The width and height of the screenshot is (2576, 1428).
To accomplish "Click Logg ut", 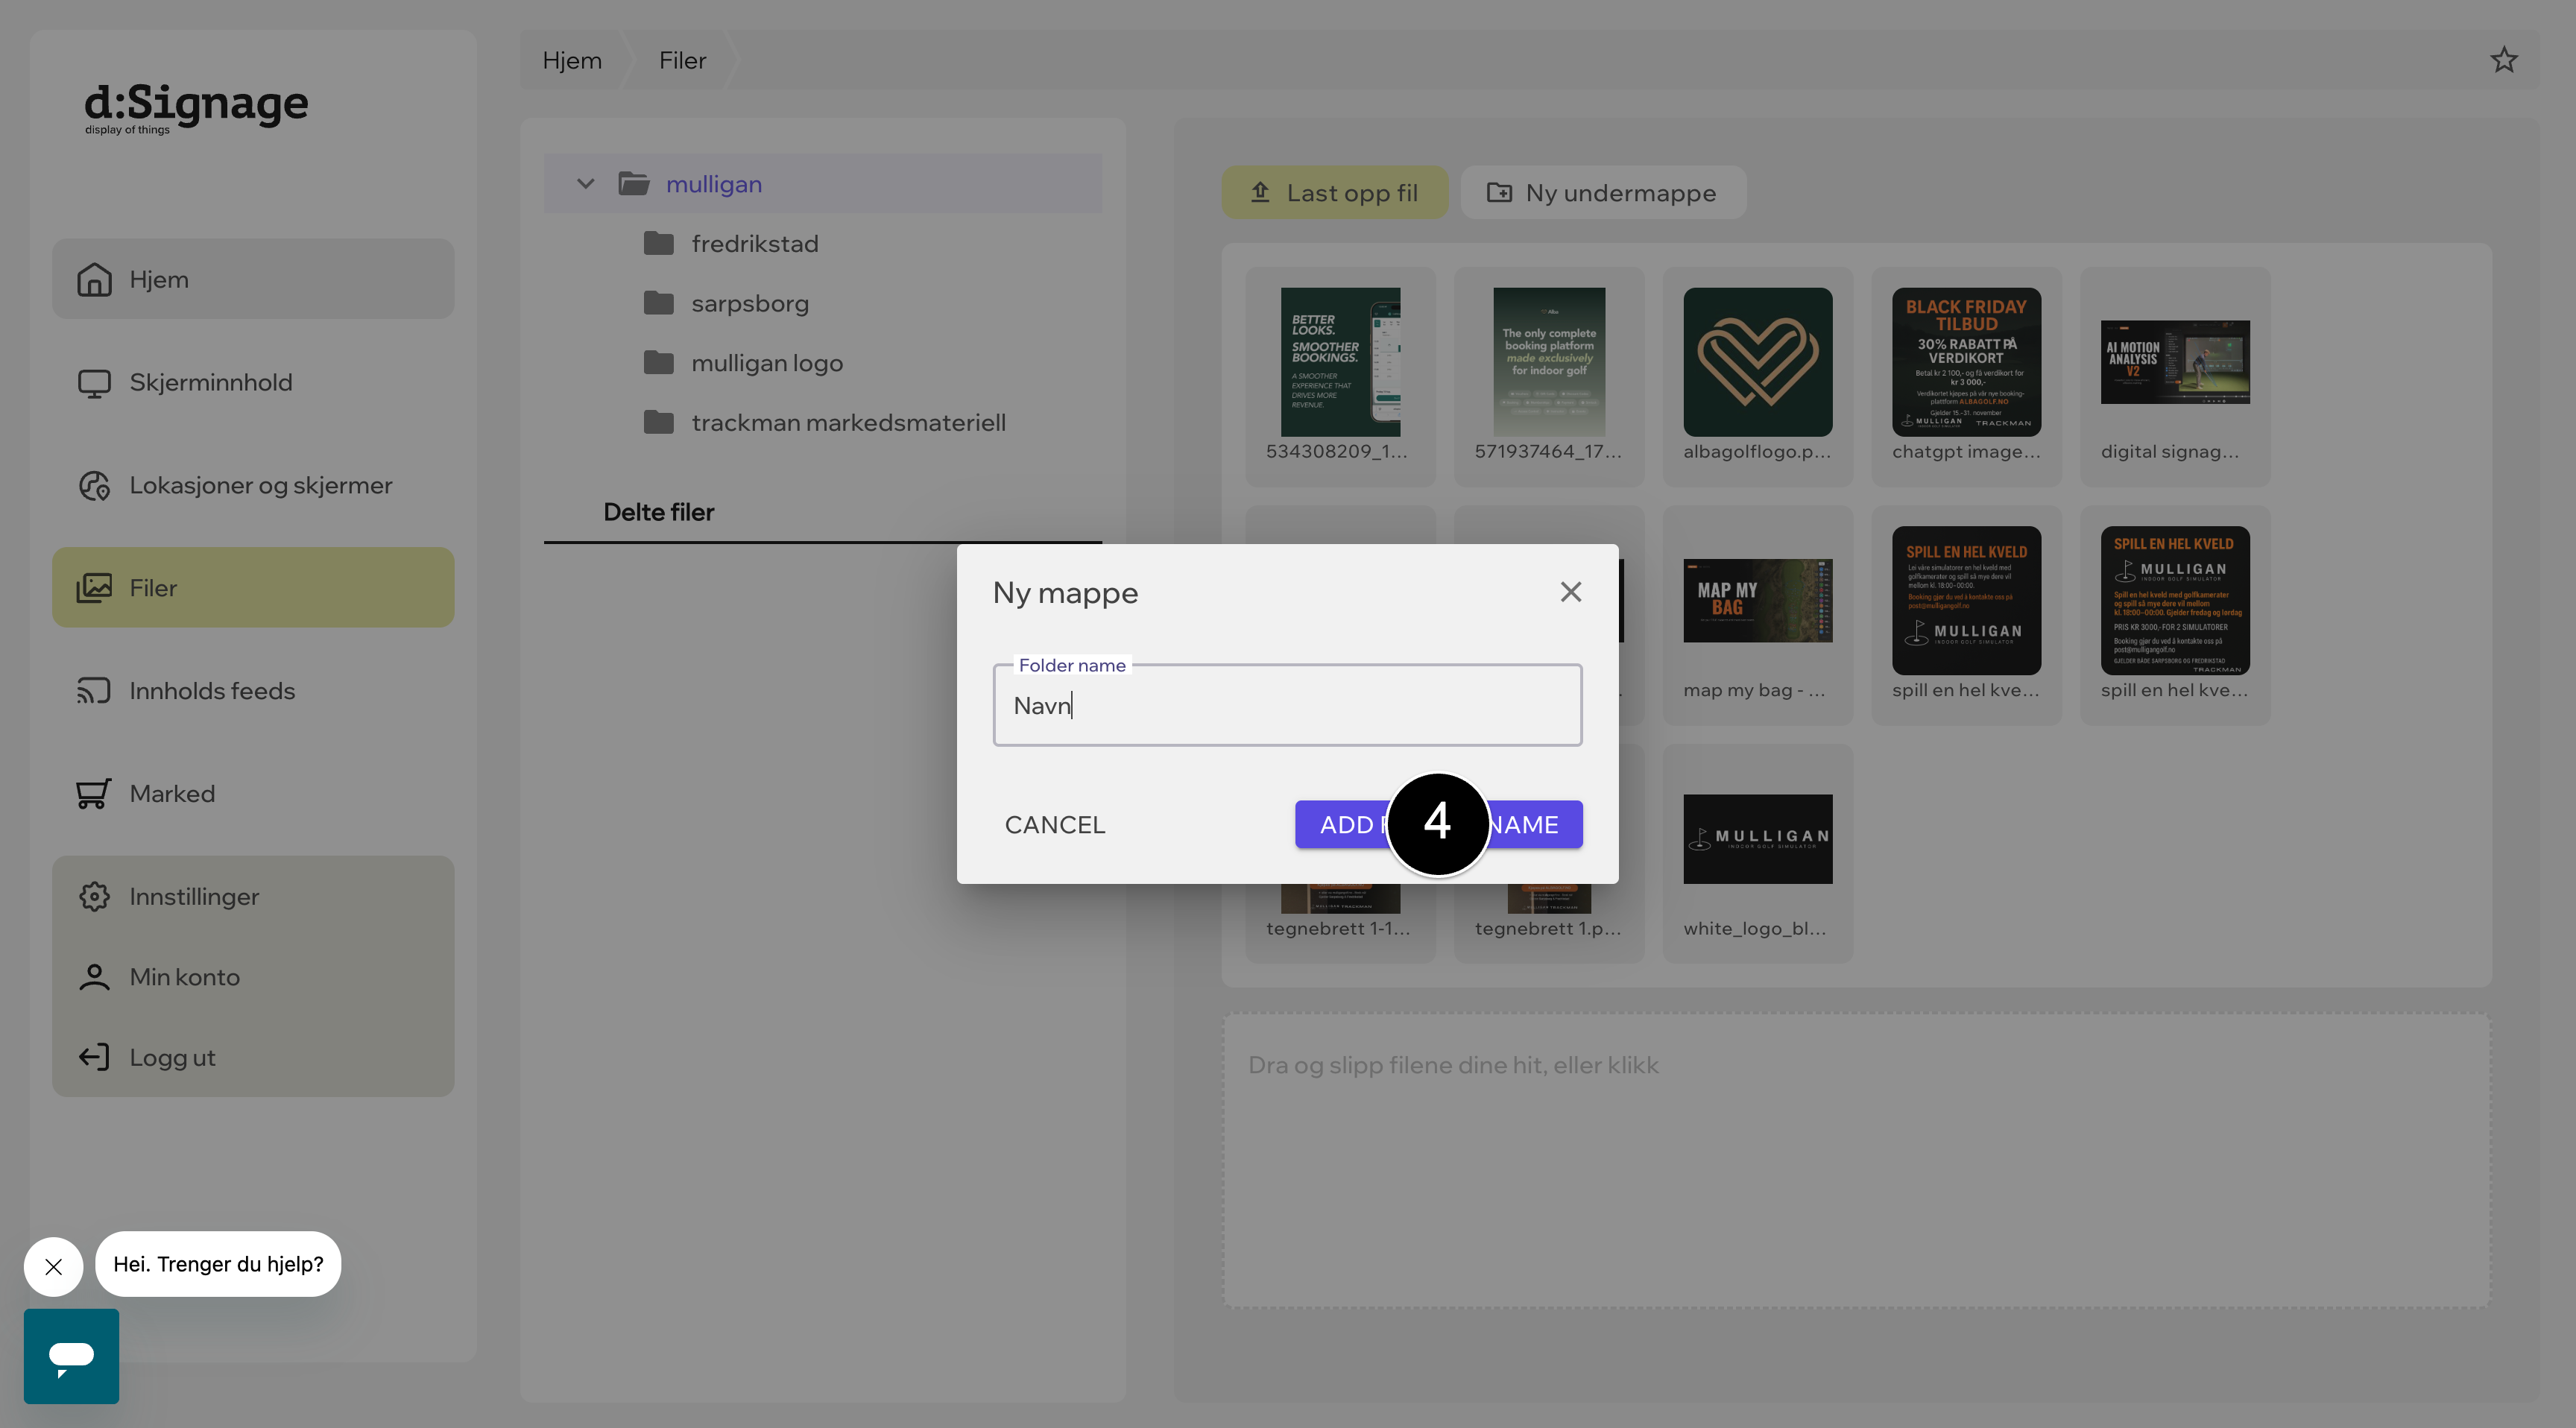I will (x=253, y=1058).
